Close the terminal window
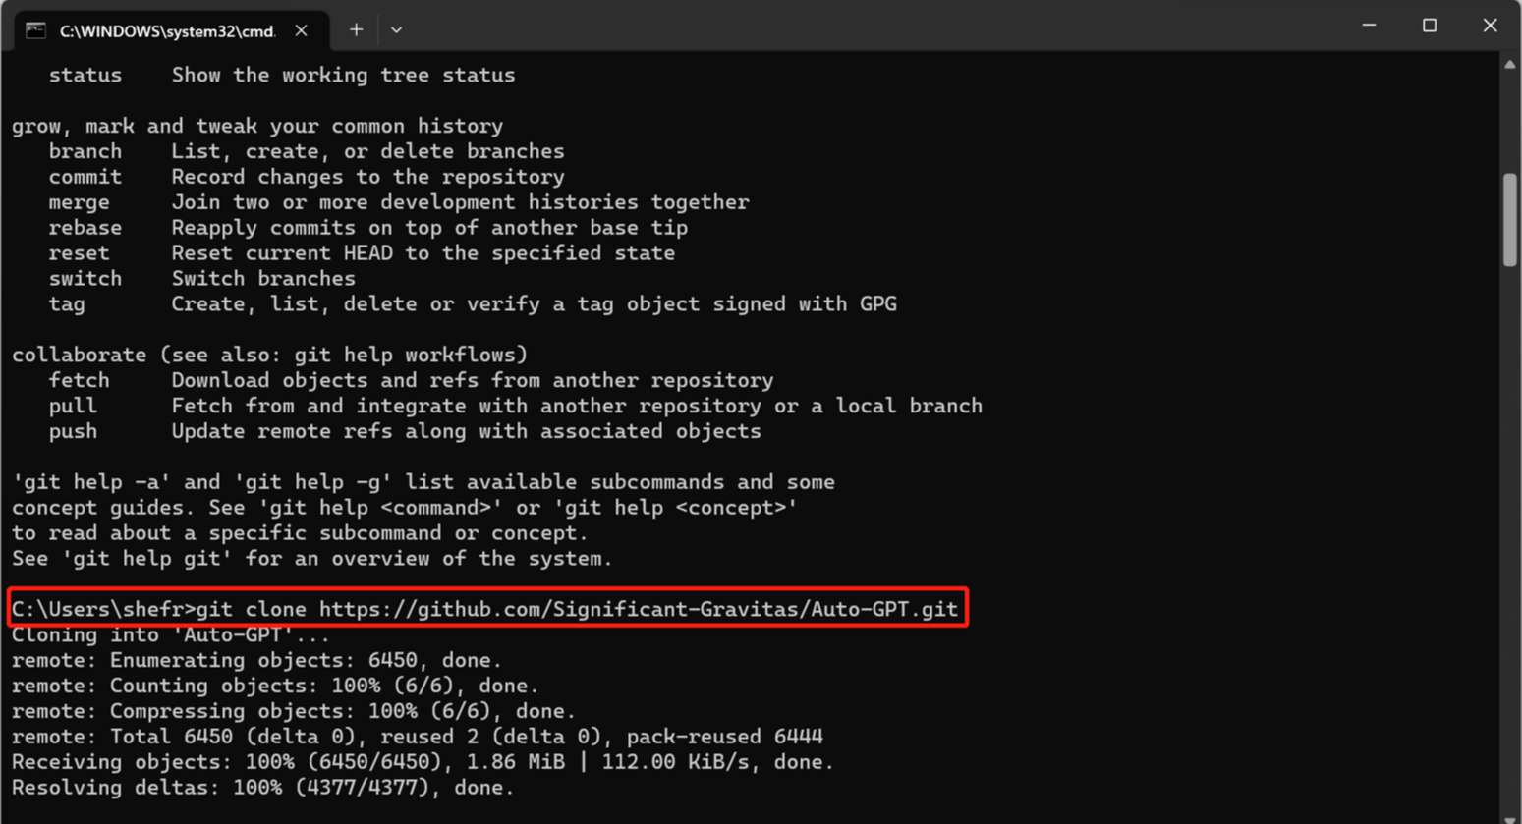1522x824 pixels. pyautogui.click(x=1490, y=26)
